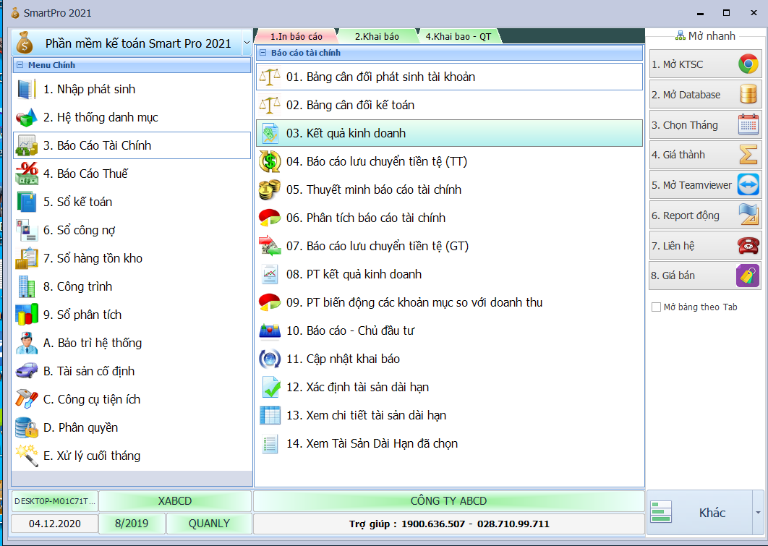Image resolution: width=768 pixels, height=546 pixels.
Task: Click the globe icon for Cập nhật khai báo
Action: tap(270, 359)
